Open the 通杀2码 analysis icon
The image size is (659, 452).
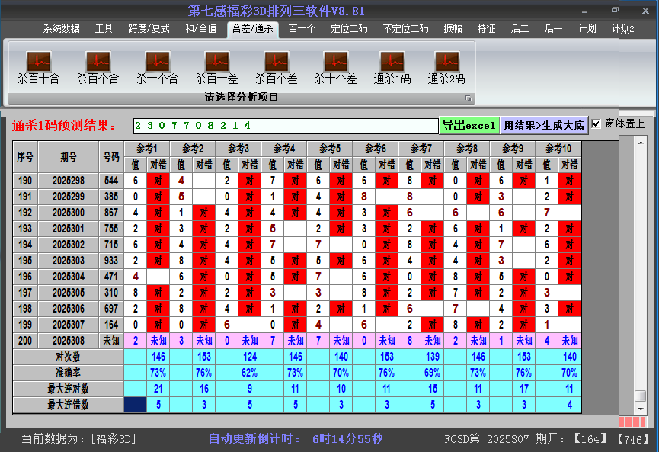point(446,61)
